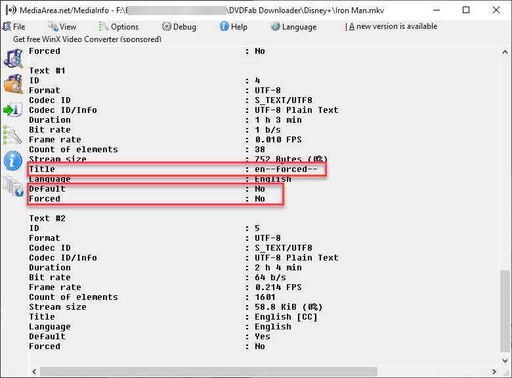Viewport: 512px width, 378px height.
Task: Open the Language menu
Action: pyautogui.click(x=293, y=26)
